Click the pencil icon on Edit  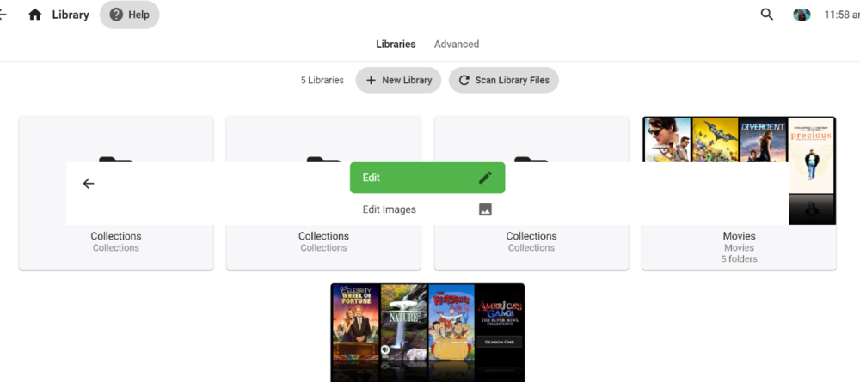485,178
